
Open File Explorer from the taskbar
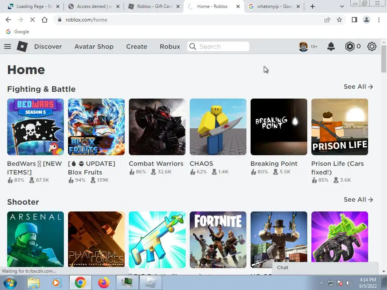click(x=34, y=282)
